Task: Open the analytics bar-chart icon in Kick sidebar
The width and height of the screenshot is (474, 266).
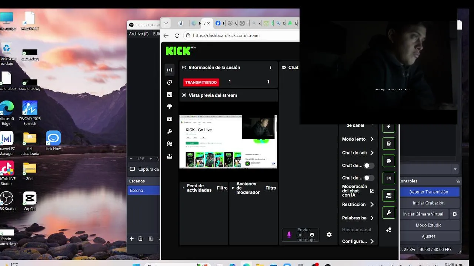Action: 170,95
